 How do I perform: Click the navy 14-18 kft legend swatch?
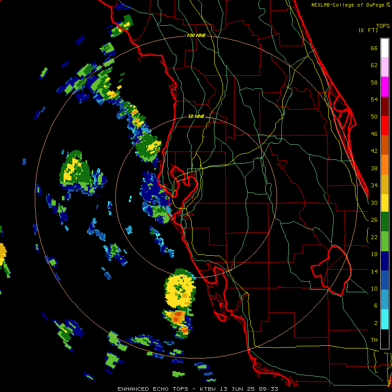click(385, 261)
